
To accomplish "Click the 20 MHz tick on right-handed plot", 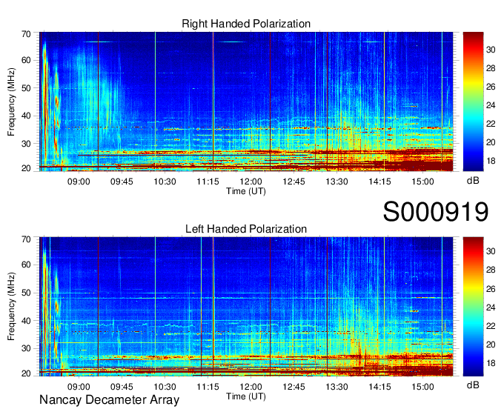I will [x=26, y=168].
